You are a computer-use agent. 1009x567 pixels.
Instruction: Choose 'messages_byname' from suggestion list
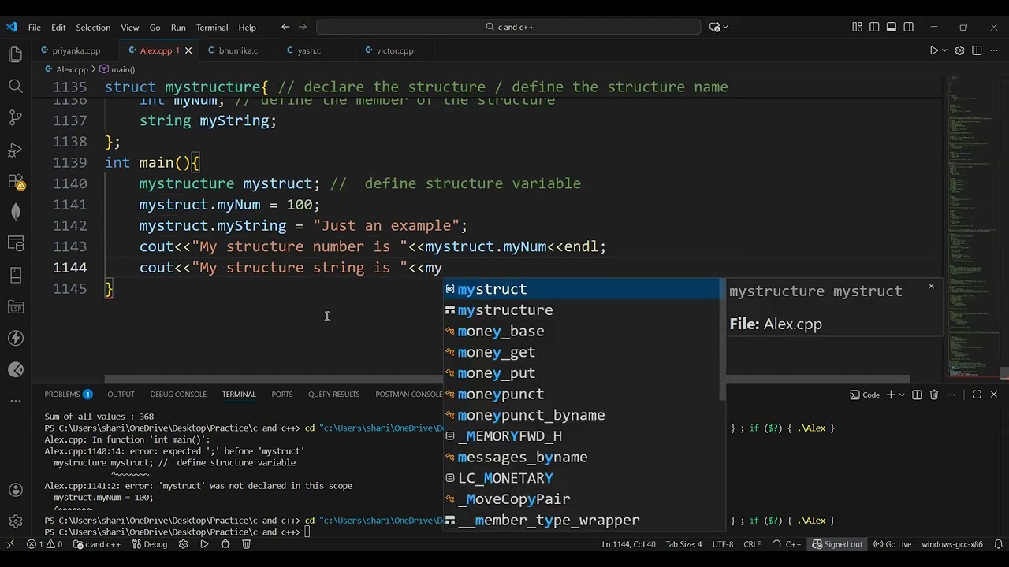tap(582, 457)
